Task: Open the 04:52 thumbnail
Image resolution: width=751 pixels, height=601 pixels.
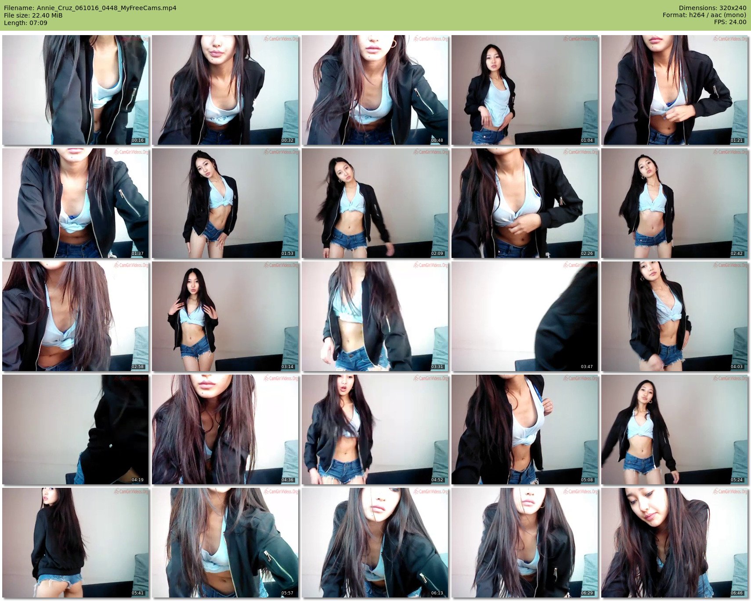Action: (375, 429)
